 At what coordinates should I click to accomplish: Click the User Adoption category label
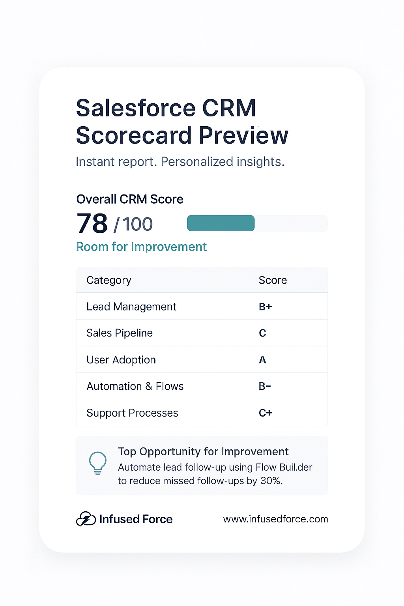[121, 359]
